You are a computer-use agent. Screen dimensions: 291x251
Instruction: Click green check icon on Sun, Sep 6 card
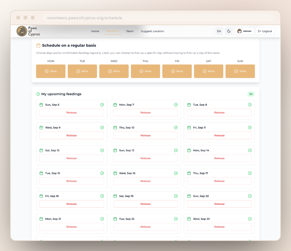(102, 105)
